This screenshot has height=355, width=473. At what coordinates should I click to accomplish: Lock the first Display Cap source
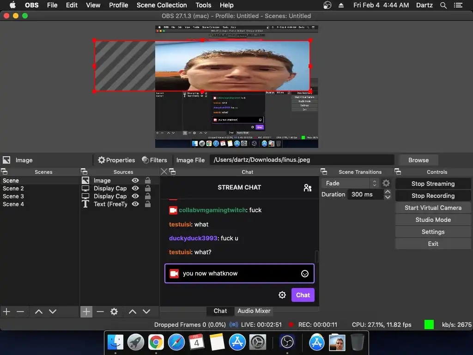147,188
